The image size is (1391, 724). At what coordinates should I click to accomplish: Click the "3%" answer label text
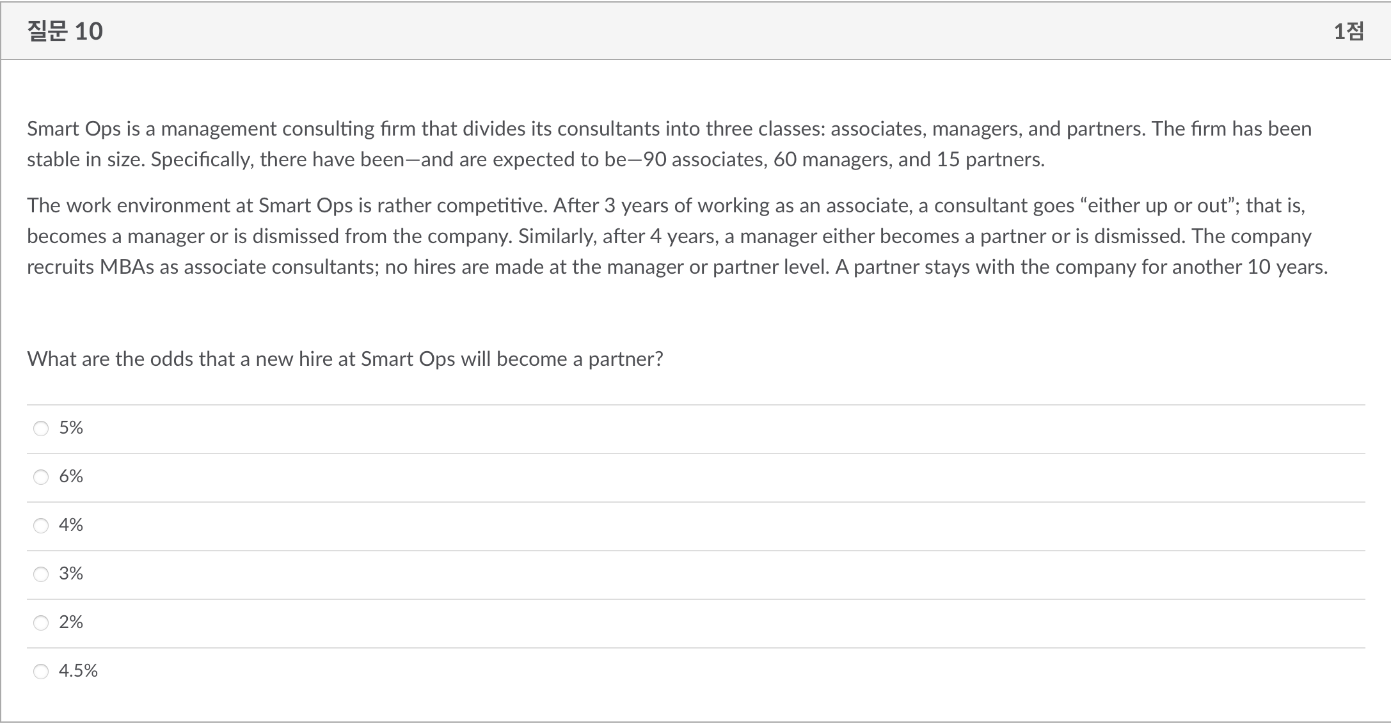tap(71, 574)
